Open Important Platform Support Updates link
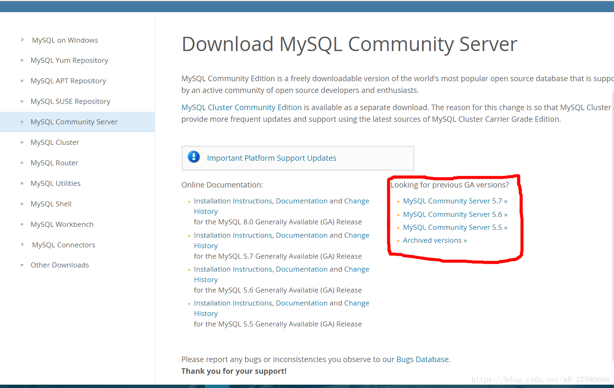 pyautogui.click(x=271, y=158)
